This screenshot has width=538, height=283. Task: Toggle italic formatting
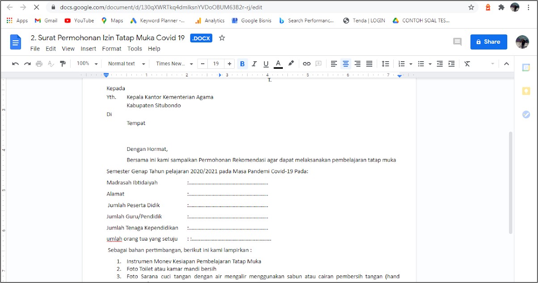(254, 64)
